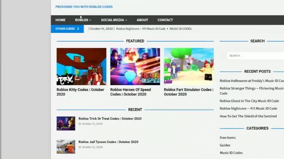Open Roblox Heroes Of Speed Codes title

[130, 92]
